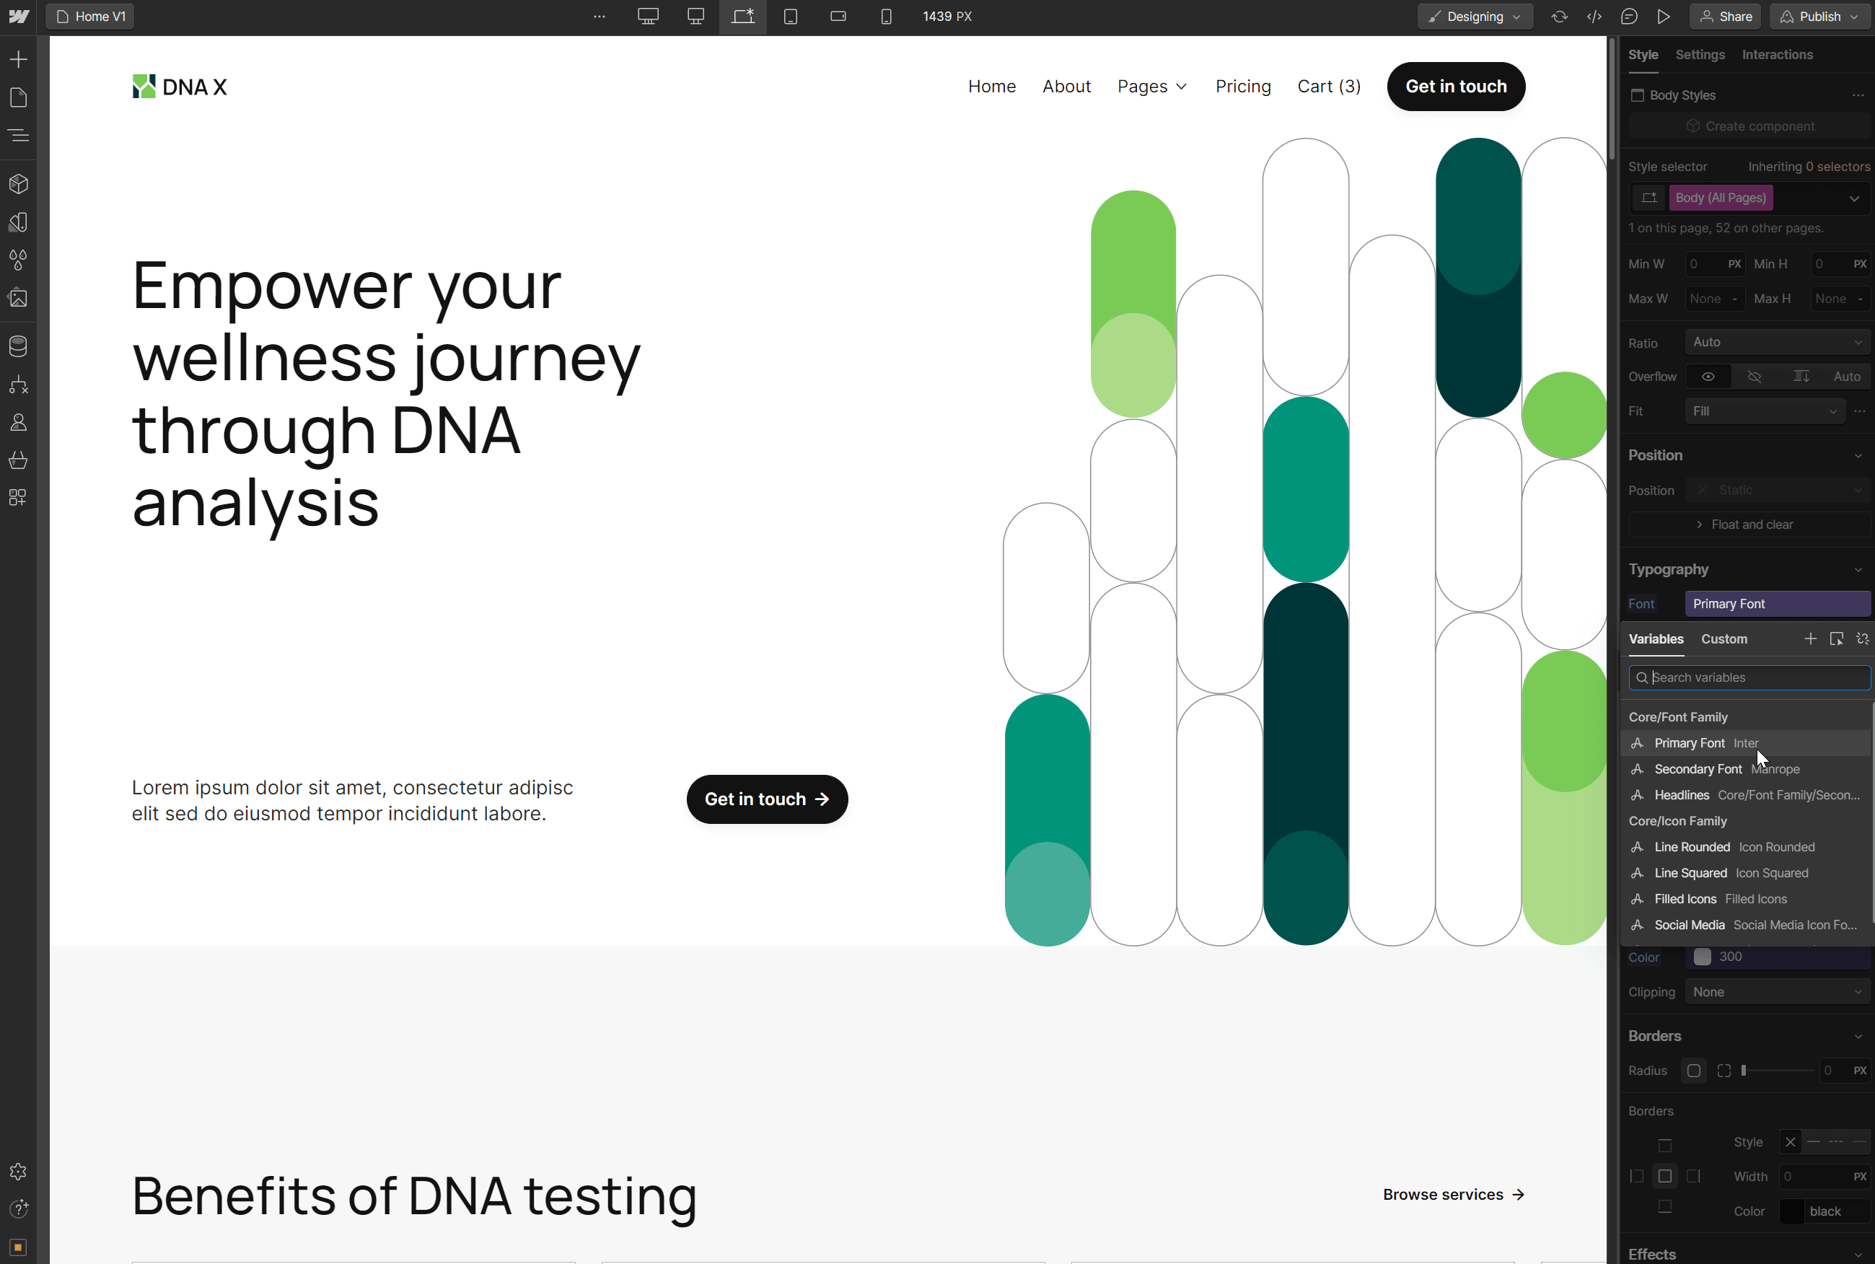Select all-corners radius option

point(1694,1071)
